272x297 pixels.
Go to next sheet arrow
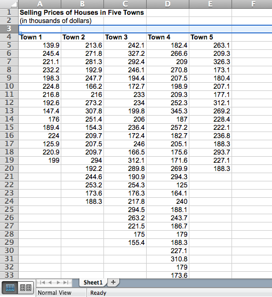click(x=58, y=283)
